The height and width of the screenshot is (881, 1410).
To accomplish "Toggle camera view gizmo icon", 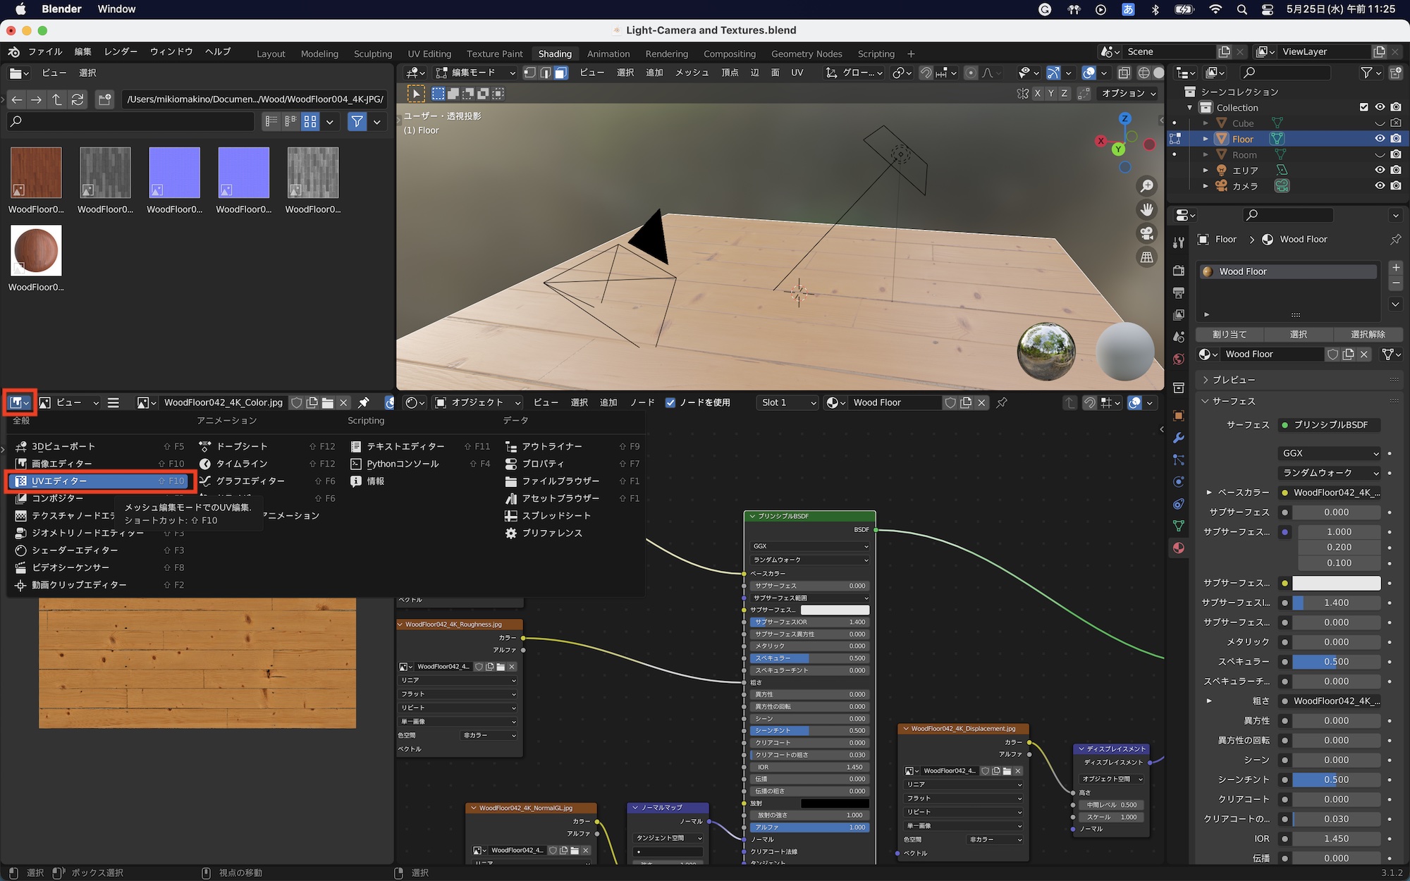I will (x=1147, y=234).
